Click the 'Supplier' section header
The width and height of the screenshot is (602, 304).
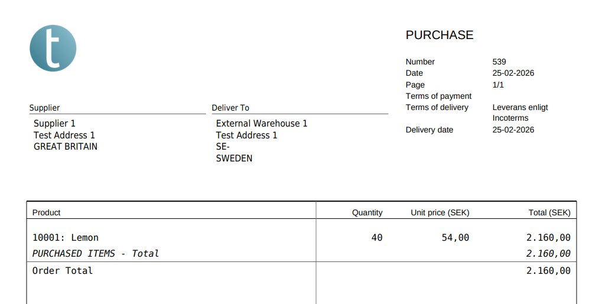click(44, 108)
